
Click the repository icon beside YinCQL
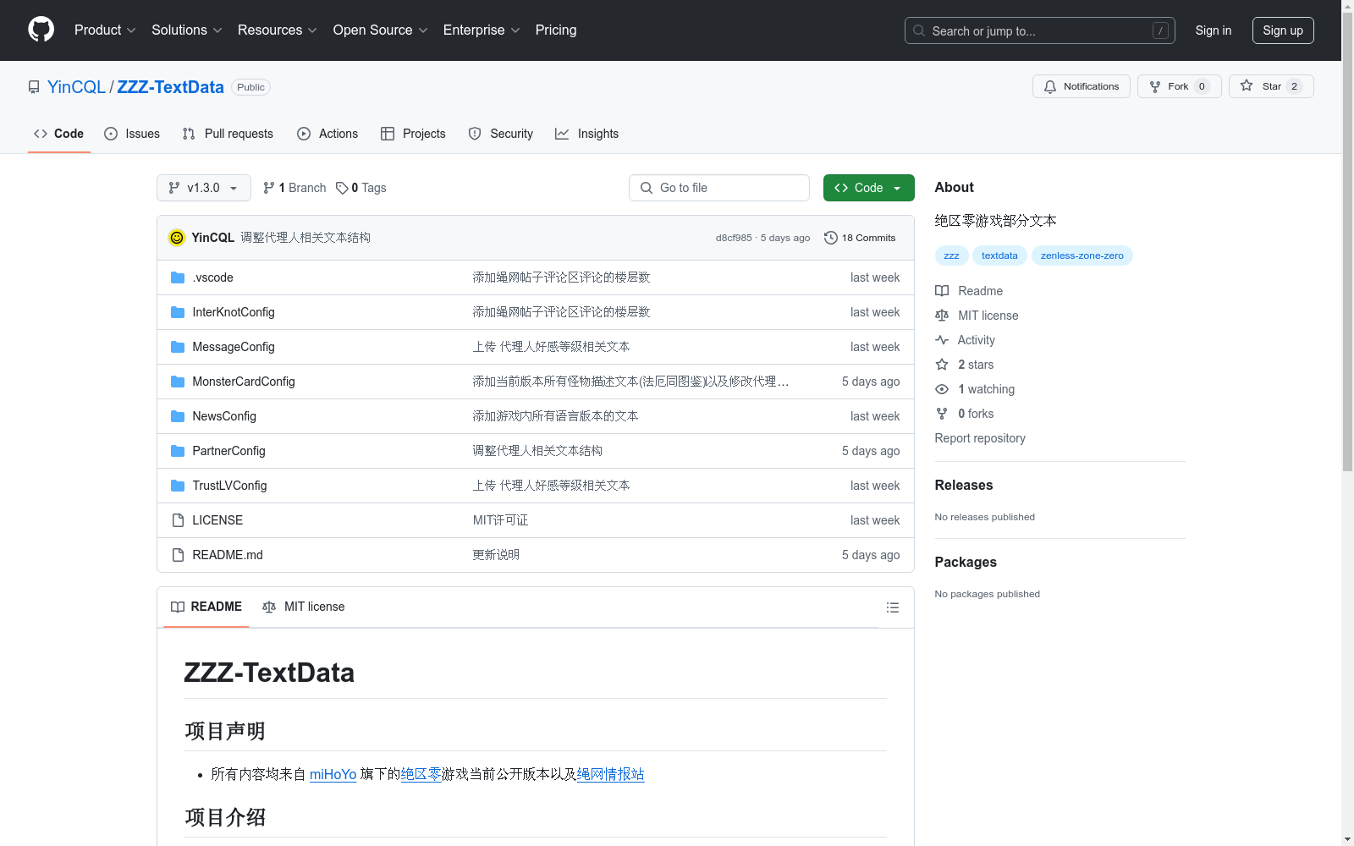pyautogui.click(x=34, y=87)
